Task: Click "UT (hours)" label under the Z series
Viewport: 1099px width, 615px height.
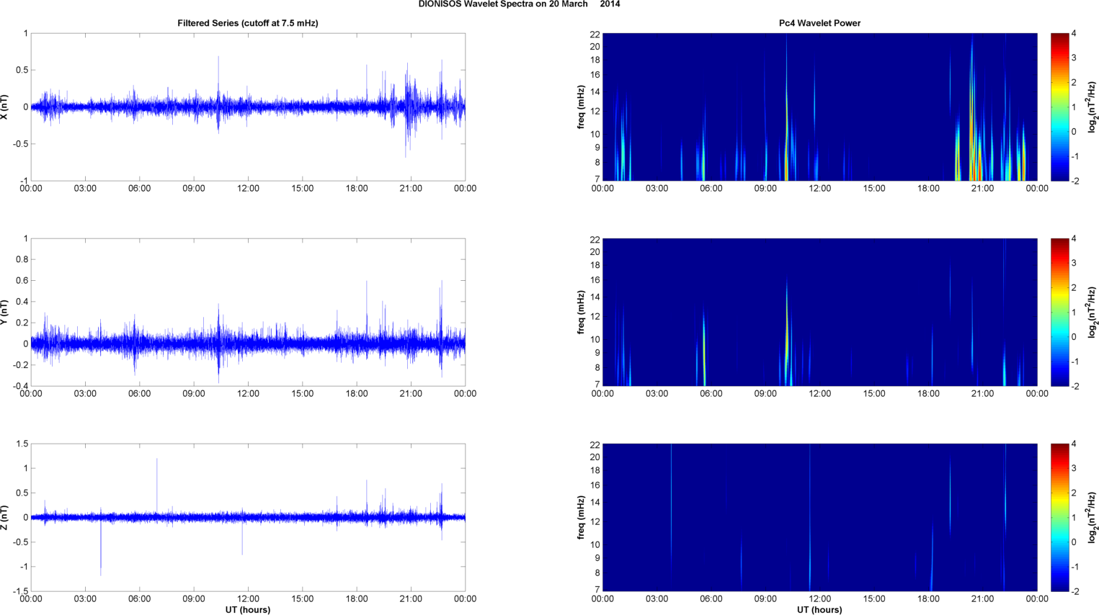Action: tap(248, 610)
